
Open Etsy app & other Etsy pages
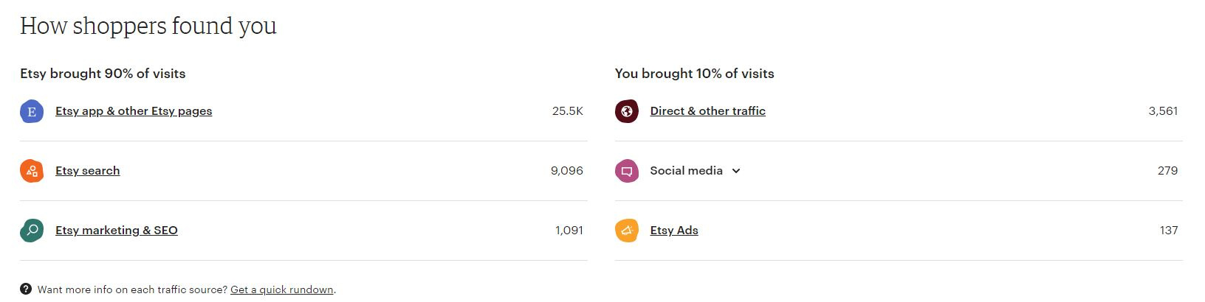point(134,111)
